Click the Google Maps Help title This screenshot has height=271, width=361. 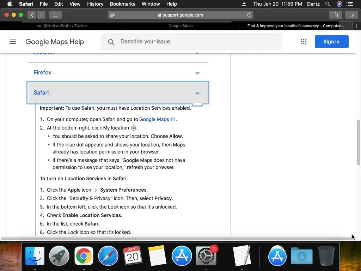pyautogui.click(x=55, y=42)
